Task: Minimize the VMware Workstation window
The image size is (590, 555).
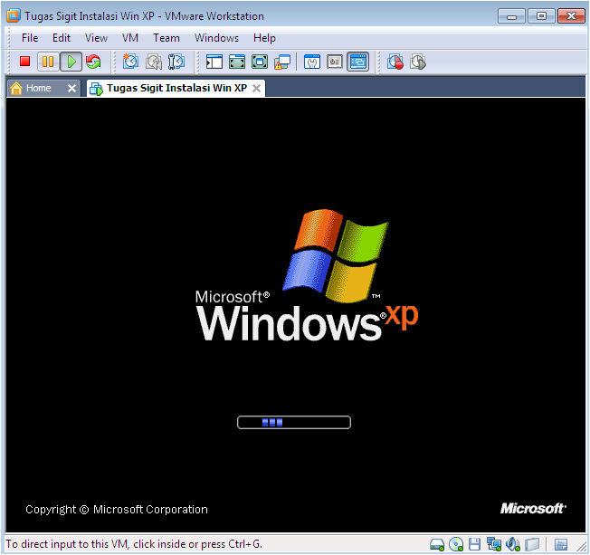Action: pos(511,16)
